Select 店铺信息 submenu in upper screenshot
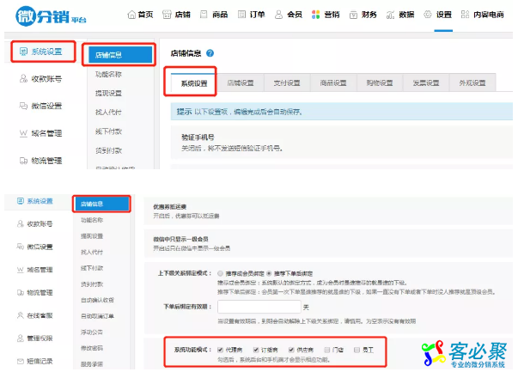The image size is (518, 372). [x=120, y=55]
